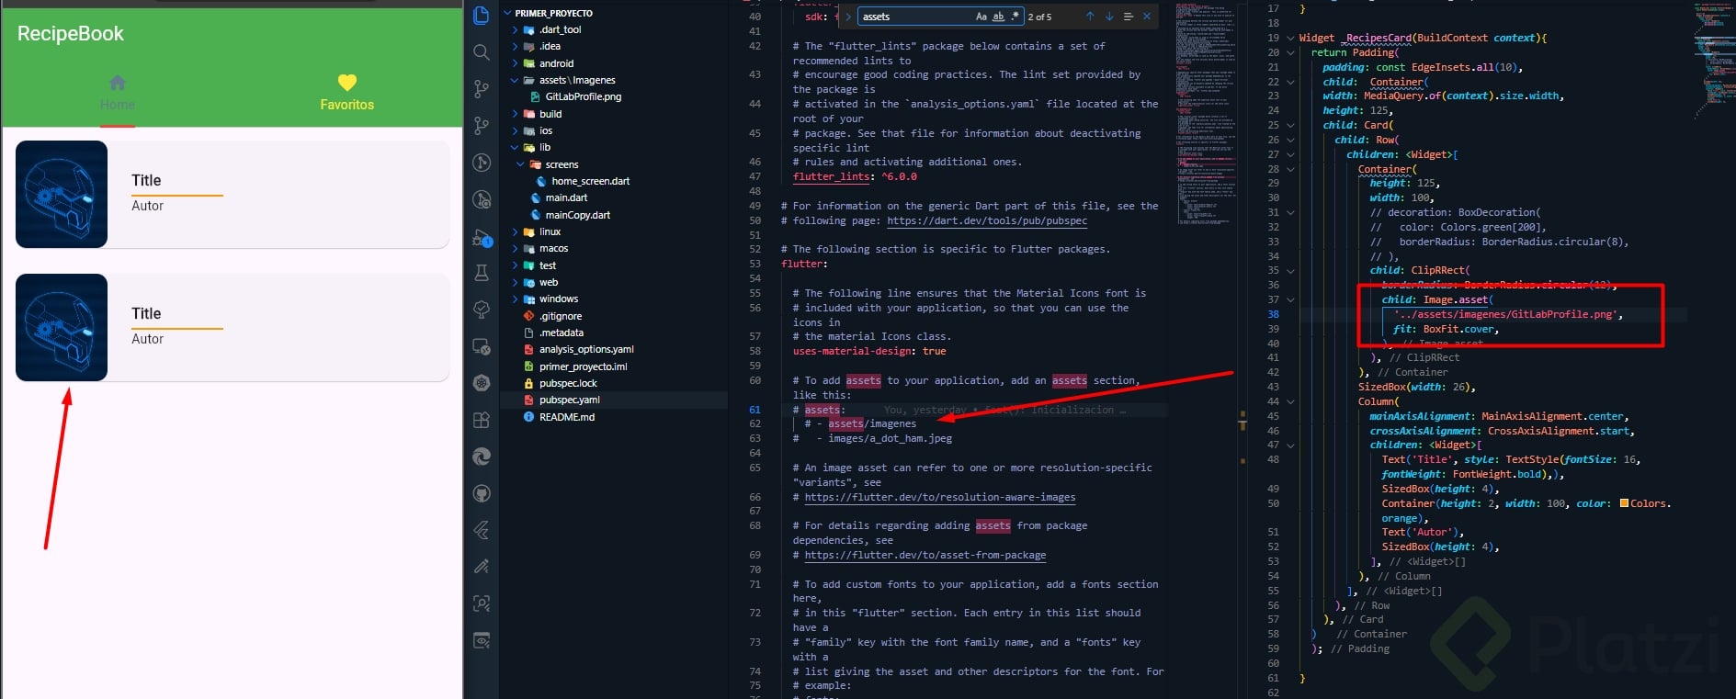Viewport: 1736px width, 699px height.
Task: Click the GitLabProfile.png file icon
Action: [x=536, y=96]
